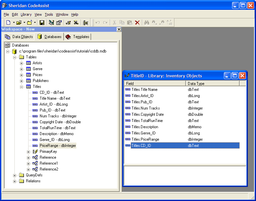Screen dimensions: 256x201
Task: Click the Find Next toolbar icon
Action: tap(154, 23)
